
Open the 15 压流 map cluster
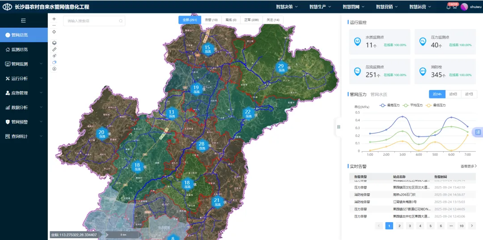click(x=208, y=49)
